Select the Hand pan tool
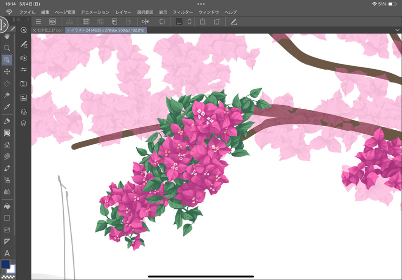The width and height of the screenshot is (402, 280). (x=7, y=36)
